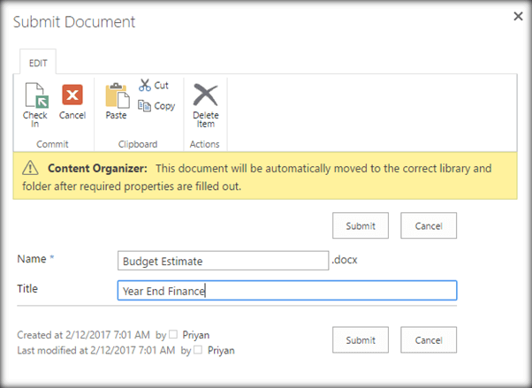Tick the checkbox on the Created by line
The image size is (532, 388).
point(173,334)
